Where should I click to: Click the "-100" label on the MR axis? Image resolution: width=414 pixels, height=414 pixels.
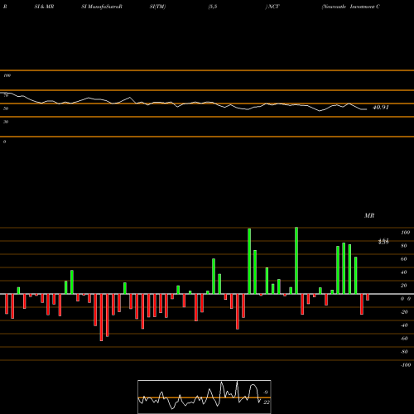406,365
